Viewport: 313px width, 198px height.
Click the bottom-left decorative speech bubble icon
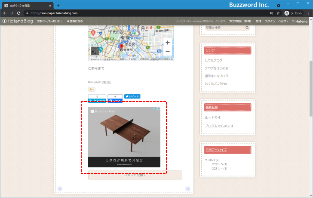point(60,189)
